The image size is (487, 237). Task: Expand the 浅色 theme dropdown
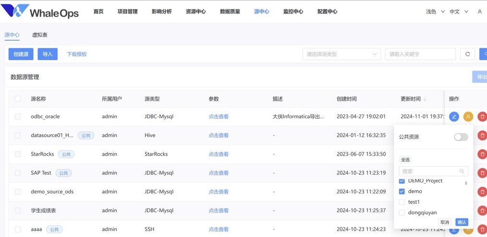click(435, 11)
